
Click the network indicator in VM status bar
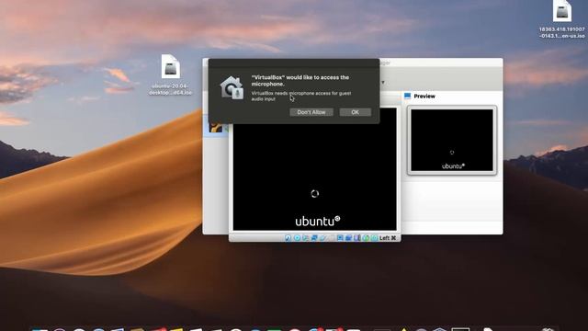[x=314, y=238]
